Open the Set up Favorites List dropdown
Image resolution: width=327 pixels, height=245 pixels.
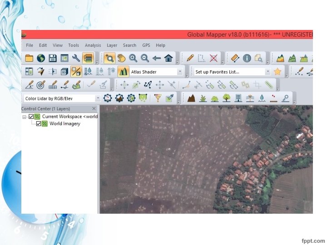click(x=268, y=72)
